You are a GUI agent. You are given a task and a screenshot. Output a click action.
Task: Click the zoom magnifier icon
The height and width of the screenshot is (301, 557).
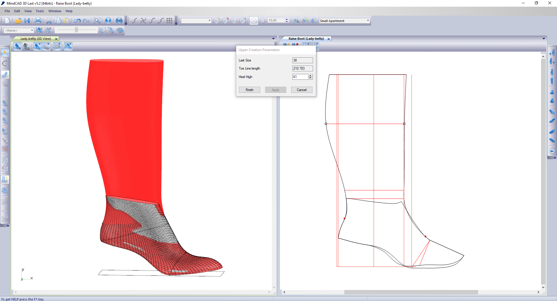point(97,21)
